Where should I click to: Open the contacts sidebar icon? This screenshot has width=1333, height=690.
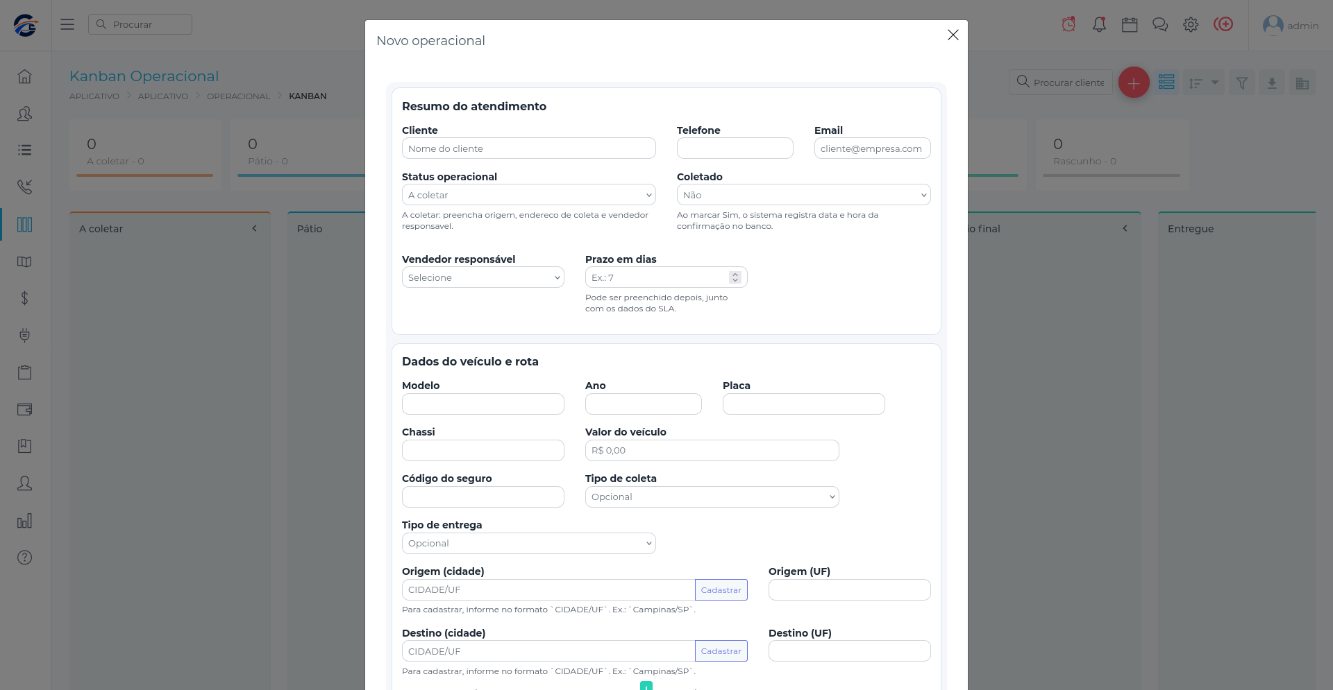(25, 114)
